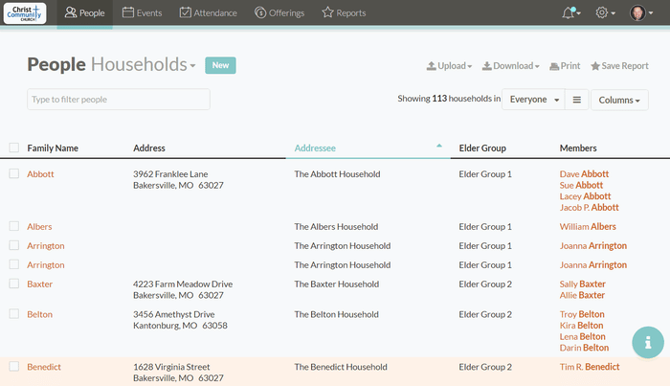Open the user profile avatar menu
Image resolution: width=670 pixels, height=386 pixels.
click(640, 12)
